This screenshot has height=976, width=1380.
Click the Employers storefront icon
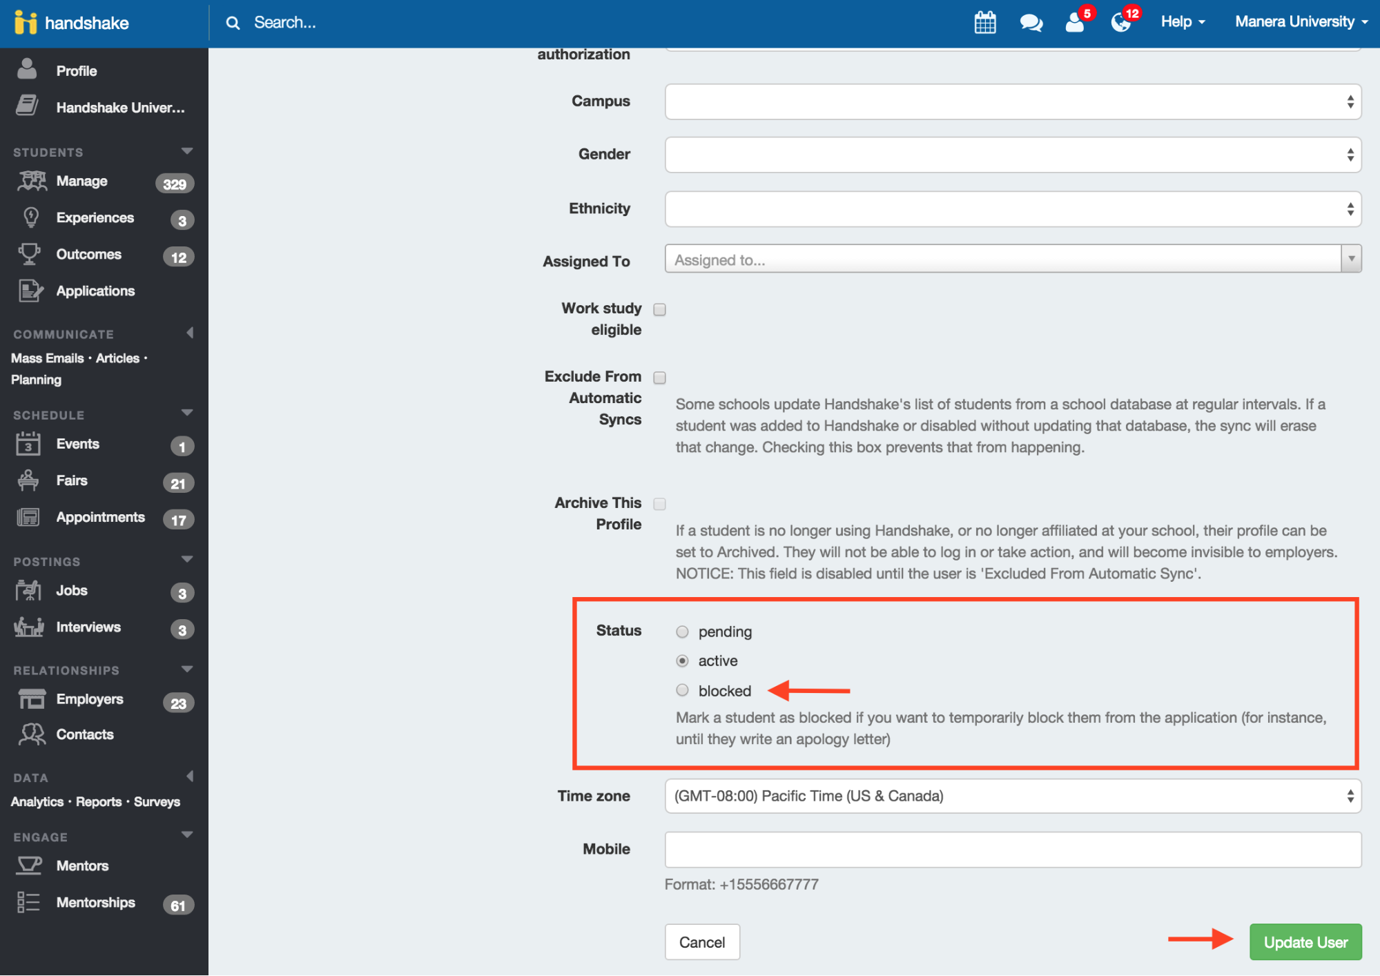click(x=32, y=699)
